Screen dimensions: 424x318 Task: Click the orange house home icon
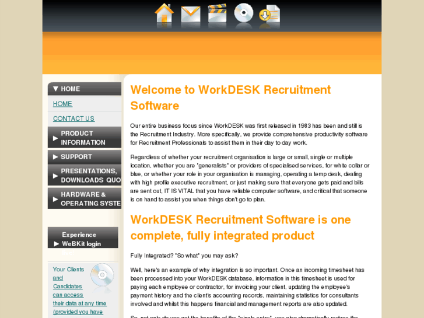164,13
